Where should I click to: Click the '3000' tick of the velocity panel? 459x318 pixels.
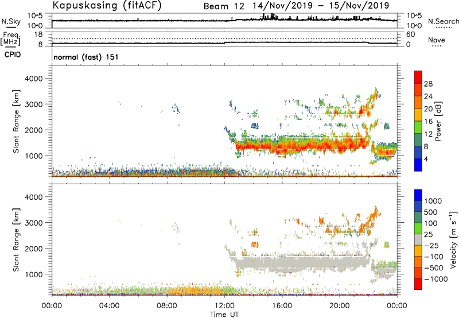[34, 223]
